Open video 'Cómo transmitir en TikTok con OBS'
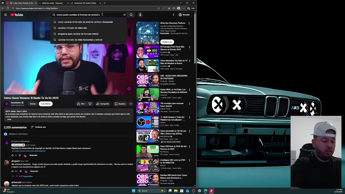 [173, 132]
